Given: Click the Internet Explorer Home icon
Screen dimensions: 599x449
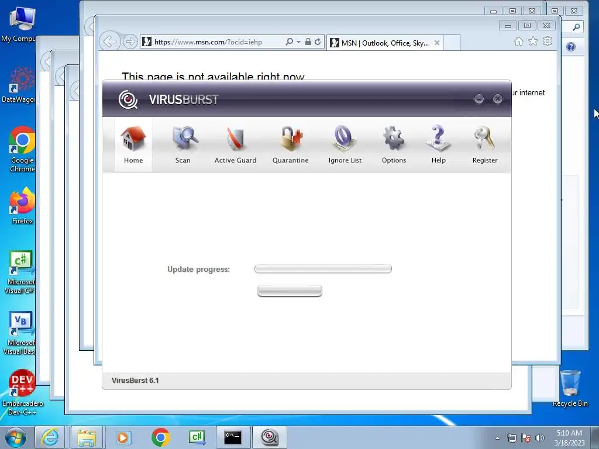Looking at the screenshot, I should [x=518, y=42].
